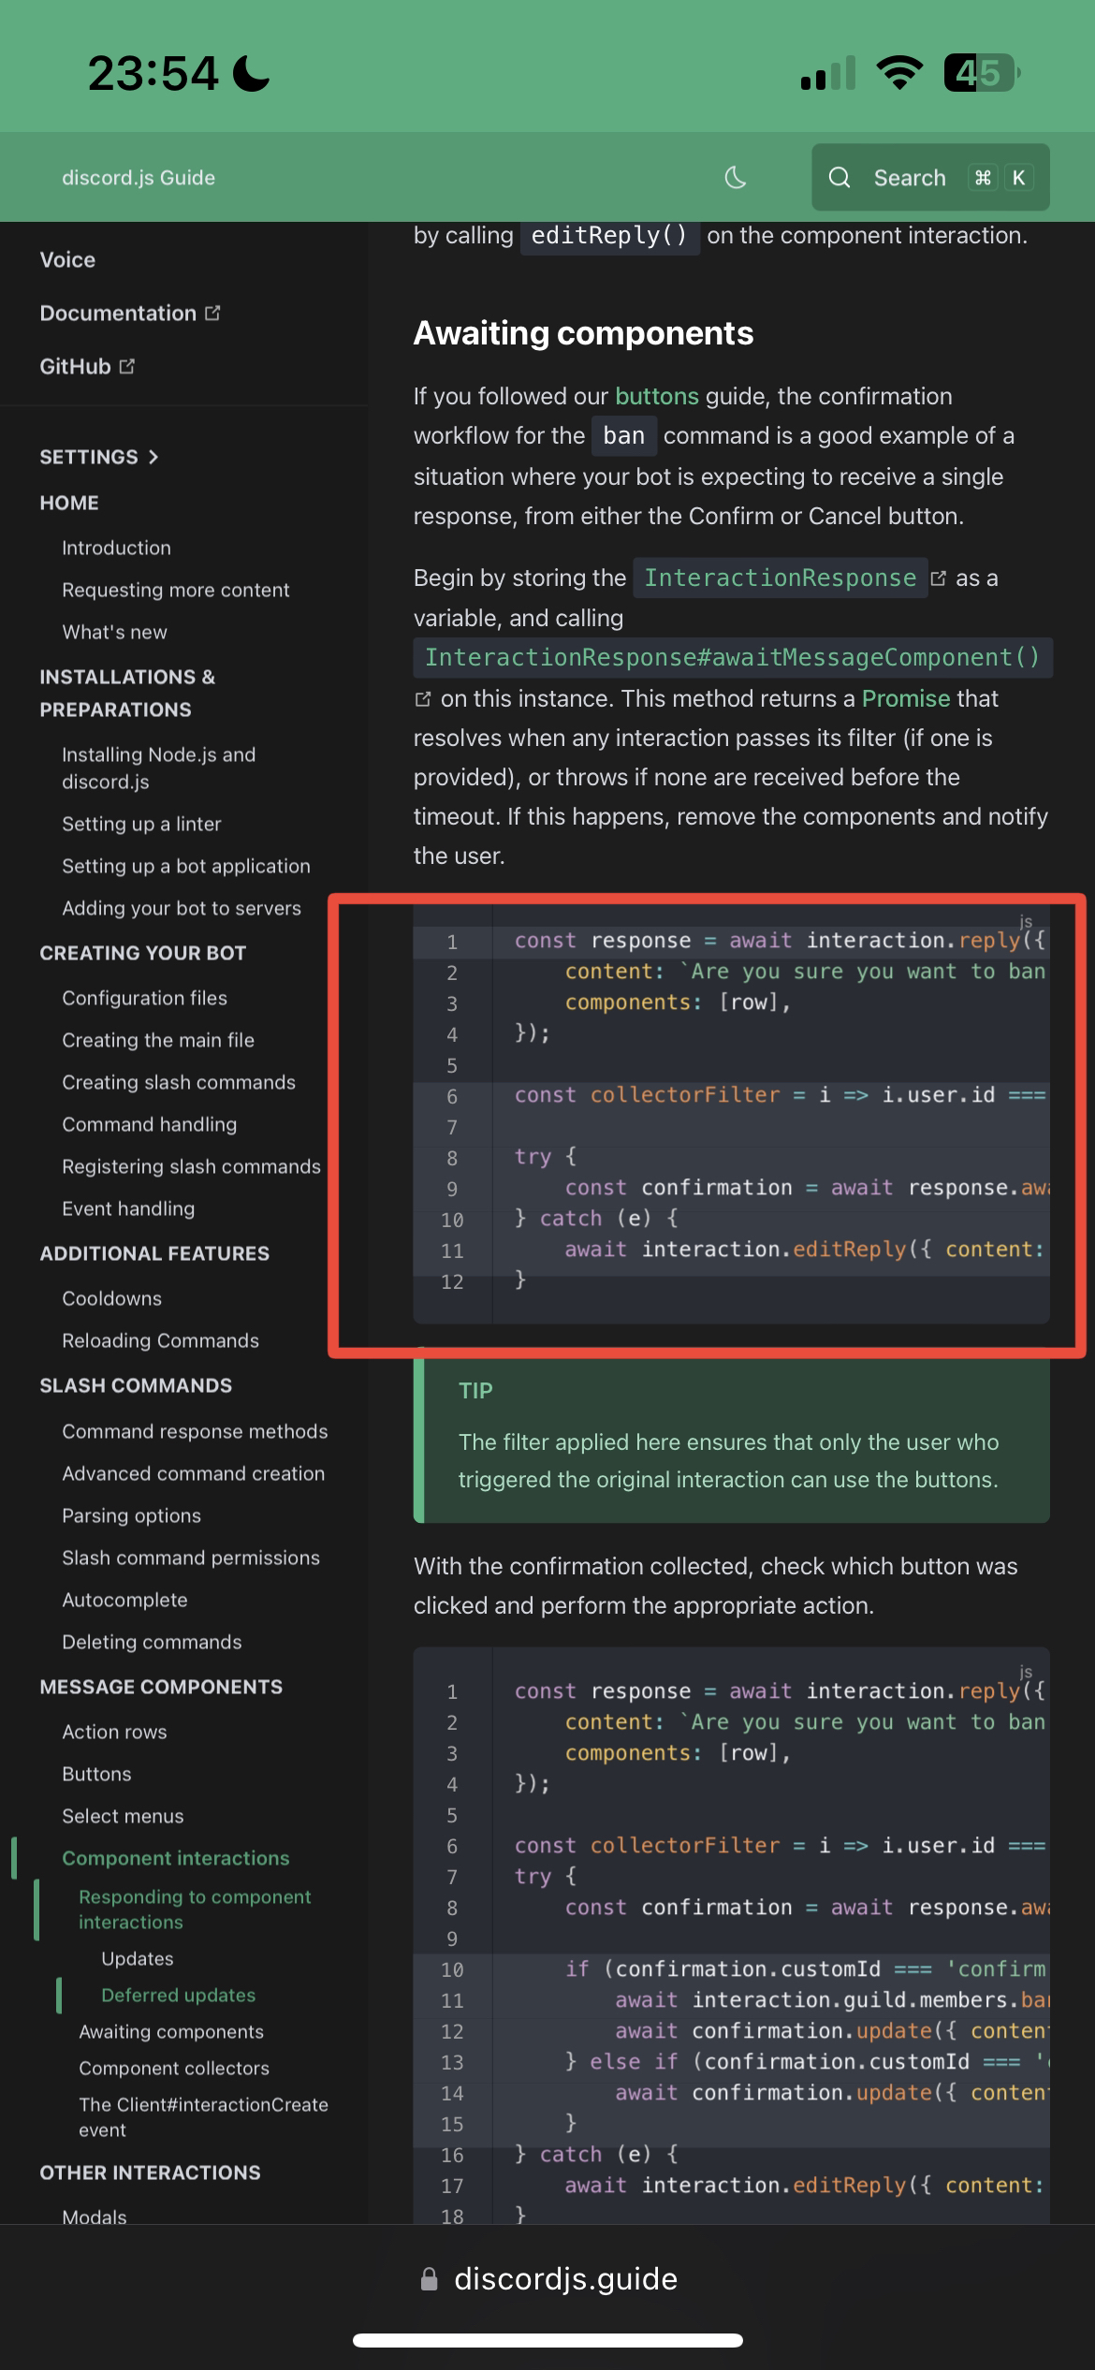
Task: Open the What's new page
Action: pyautogui.click(x=114, y=632)
